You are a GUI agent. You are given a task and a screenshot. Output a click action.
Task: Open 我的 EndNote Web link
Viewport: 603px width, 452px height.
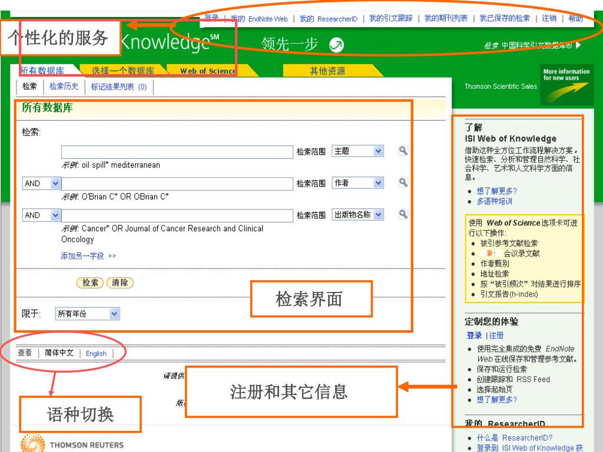pos(259,19)
